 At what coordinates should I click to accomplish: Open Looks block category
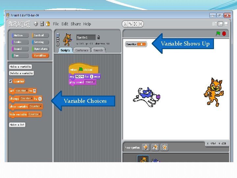pos(20,42)
